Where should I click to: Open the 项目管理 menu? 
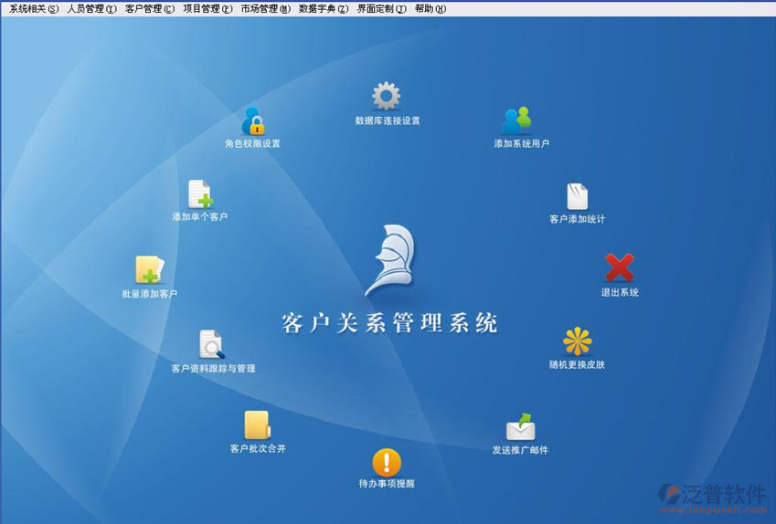(x=207, y=8)
